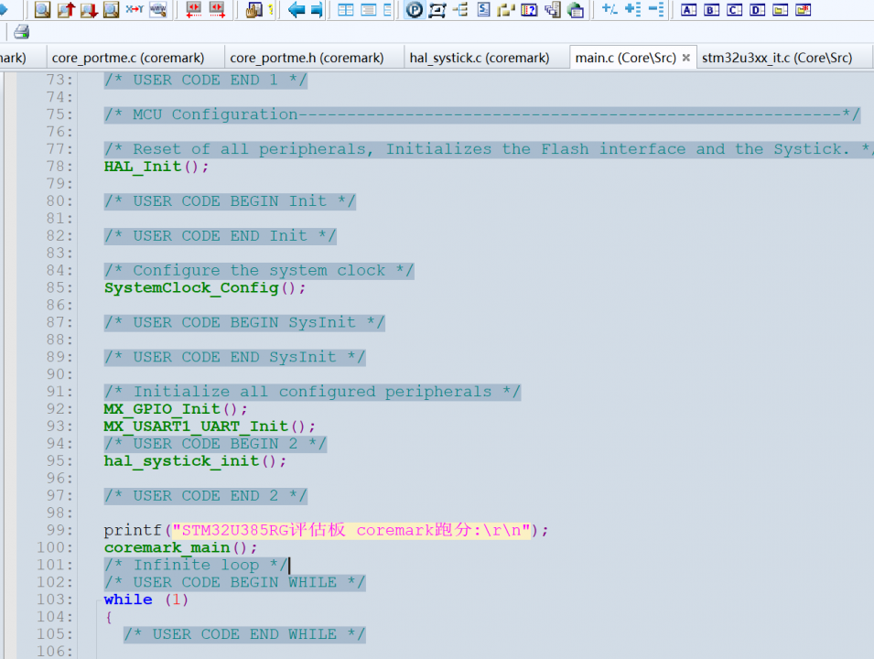Click MX_USART1_UART_Init() on line 93
This screenshot has width=874, height=659.
[x=210, y=427]
